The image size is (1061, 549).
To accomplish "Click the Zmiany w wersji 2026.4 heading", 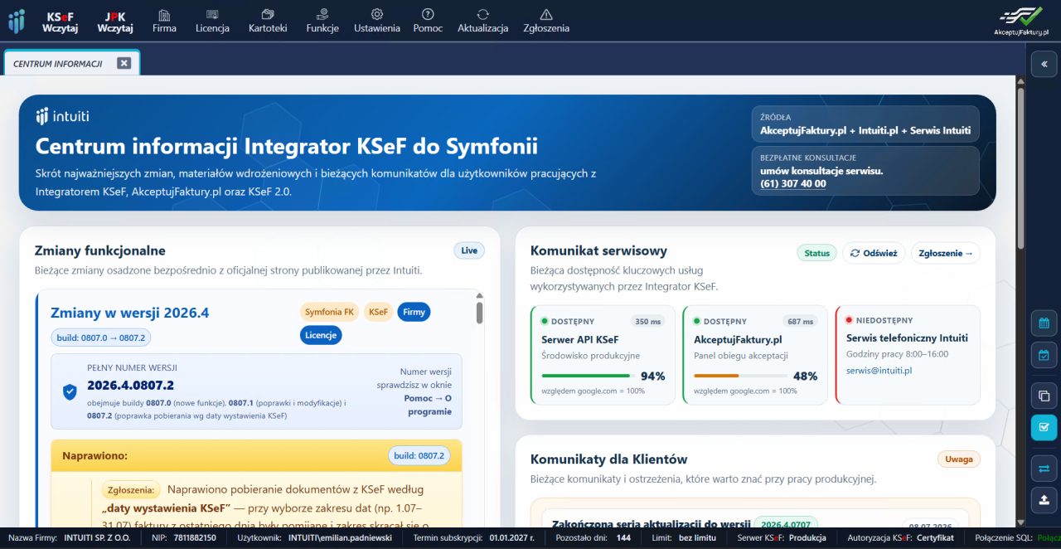I will (130, 313).
